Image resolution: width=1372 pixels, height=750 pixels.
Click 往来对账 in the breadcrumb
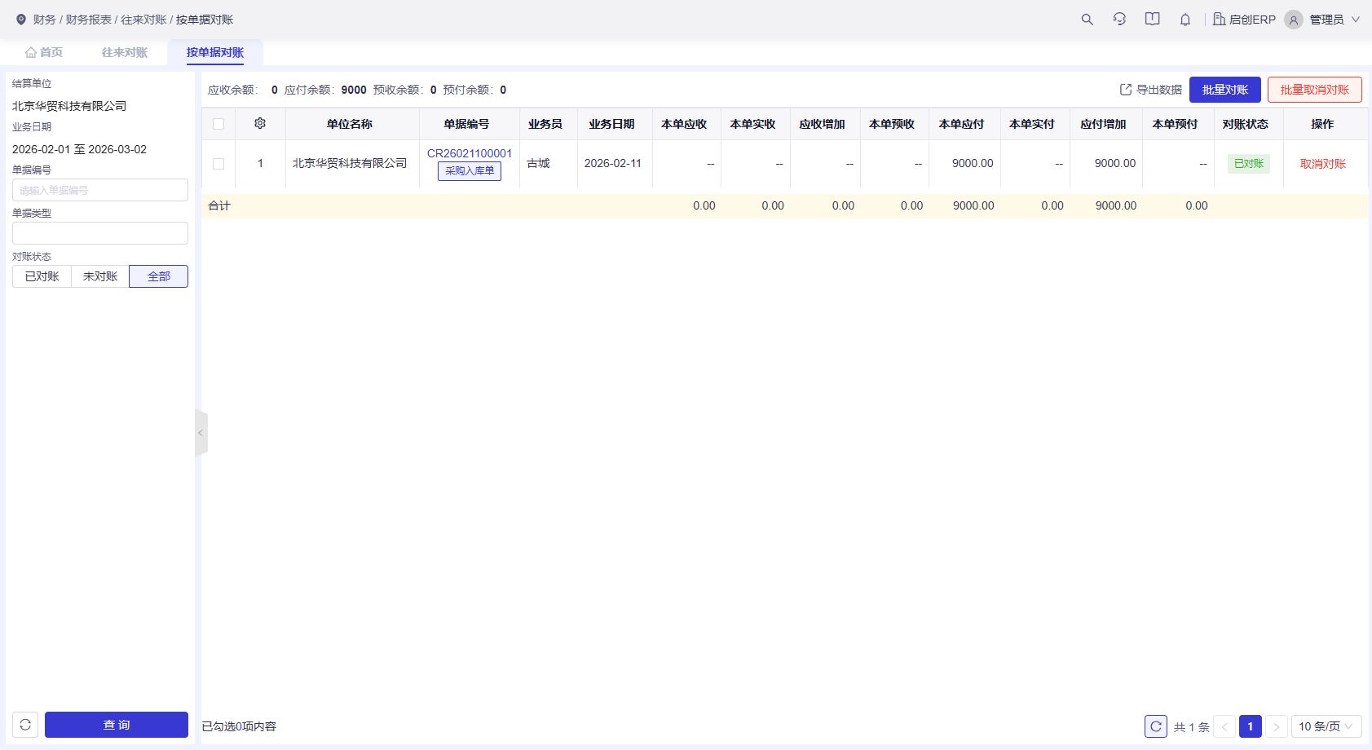pos(144,20)
